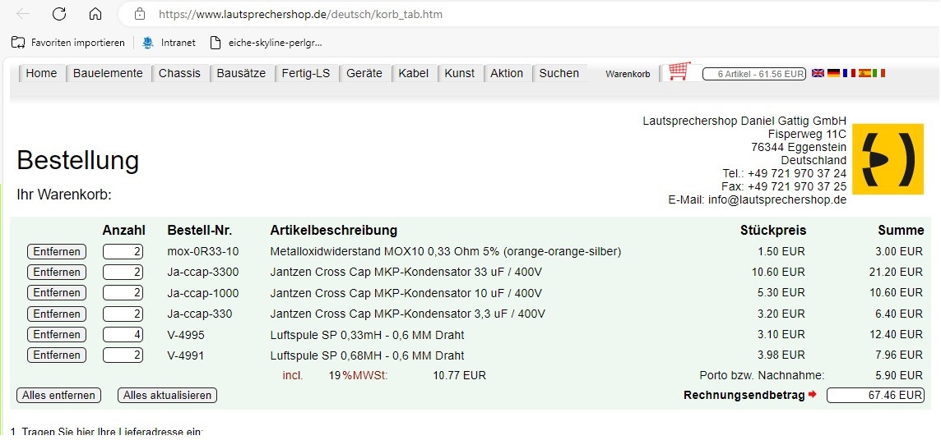
Task: Open the Chassis tab
Action: tap(179, 74)
